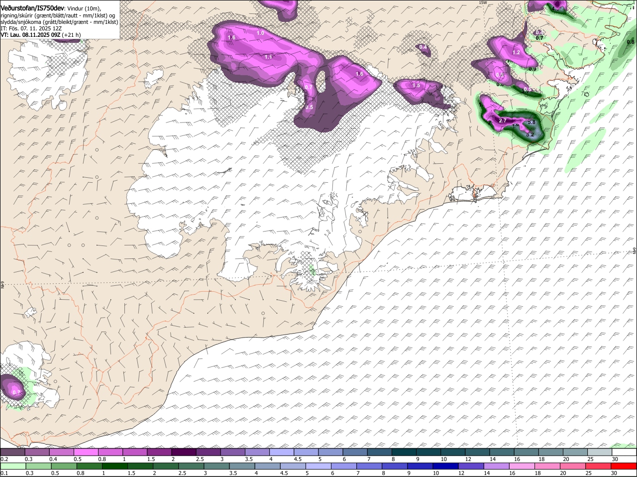Click the 1.5 snowfall value label
The image size is (637, 477).
point(416,85)
